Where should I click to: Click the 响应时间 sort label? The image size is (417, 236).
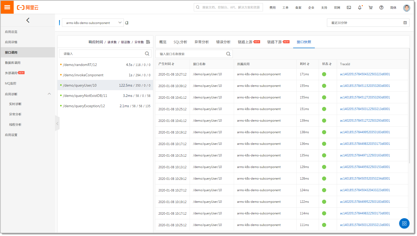96,42
